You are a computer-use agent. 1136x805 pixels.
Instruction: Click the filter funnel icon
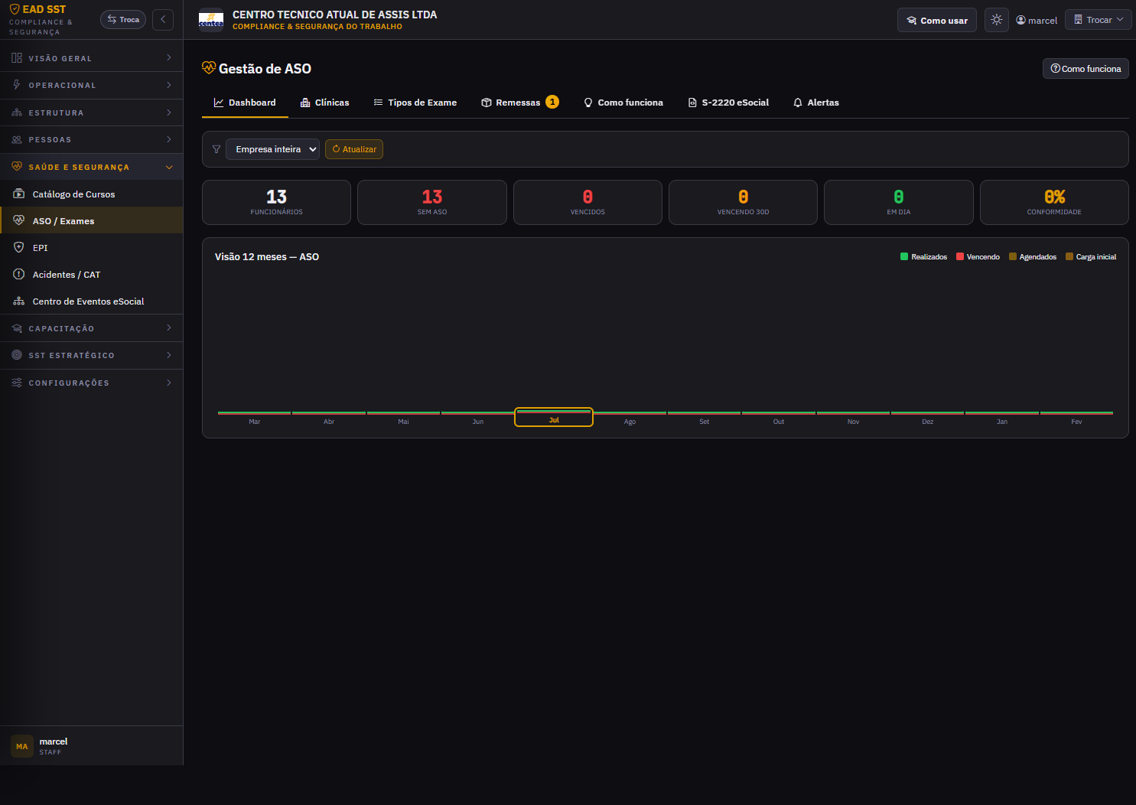pyautogui.click(x=216, y=149)
